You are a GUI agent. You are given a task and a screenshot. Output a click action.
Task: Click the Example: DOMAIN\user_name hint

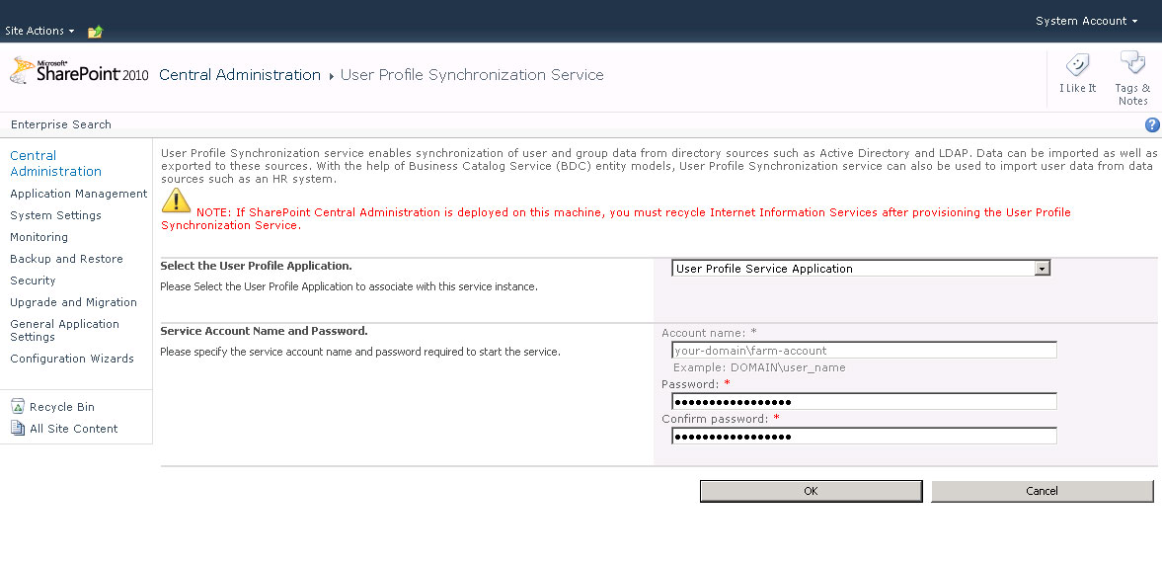click(x=759, y=367)
